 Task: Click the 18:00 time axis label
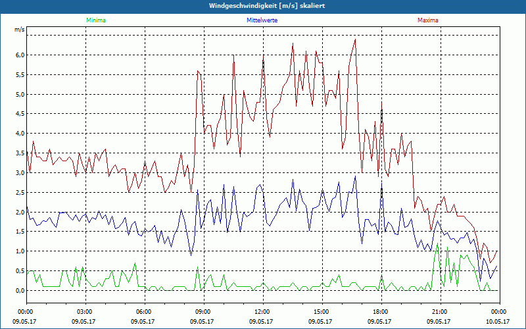coord(382,312)
